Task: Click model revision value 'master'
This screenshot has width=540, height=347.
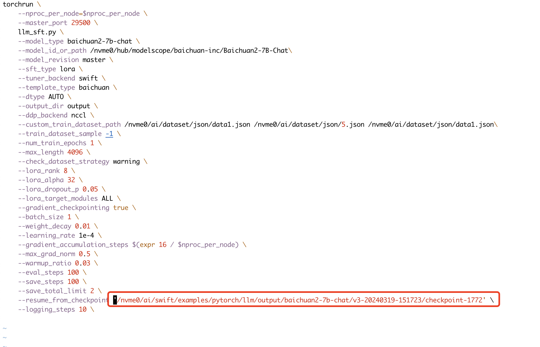Action: pyautogui.click(x=94, y=60)
